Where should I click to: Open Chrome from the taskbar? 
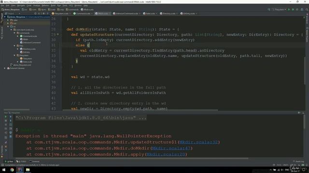(12, 170)
